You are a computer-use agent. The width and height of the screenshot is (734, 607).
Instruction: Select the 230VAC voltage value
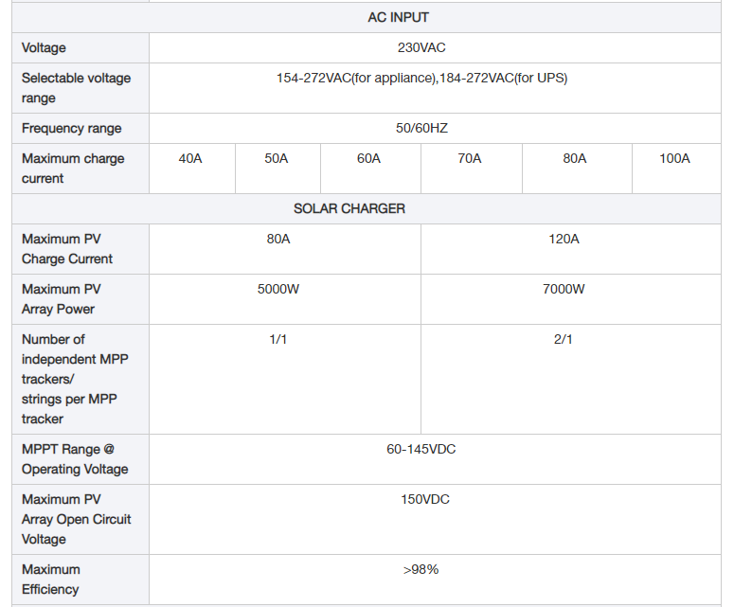tap(421, 47)
